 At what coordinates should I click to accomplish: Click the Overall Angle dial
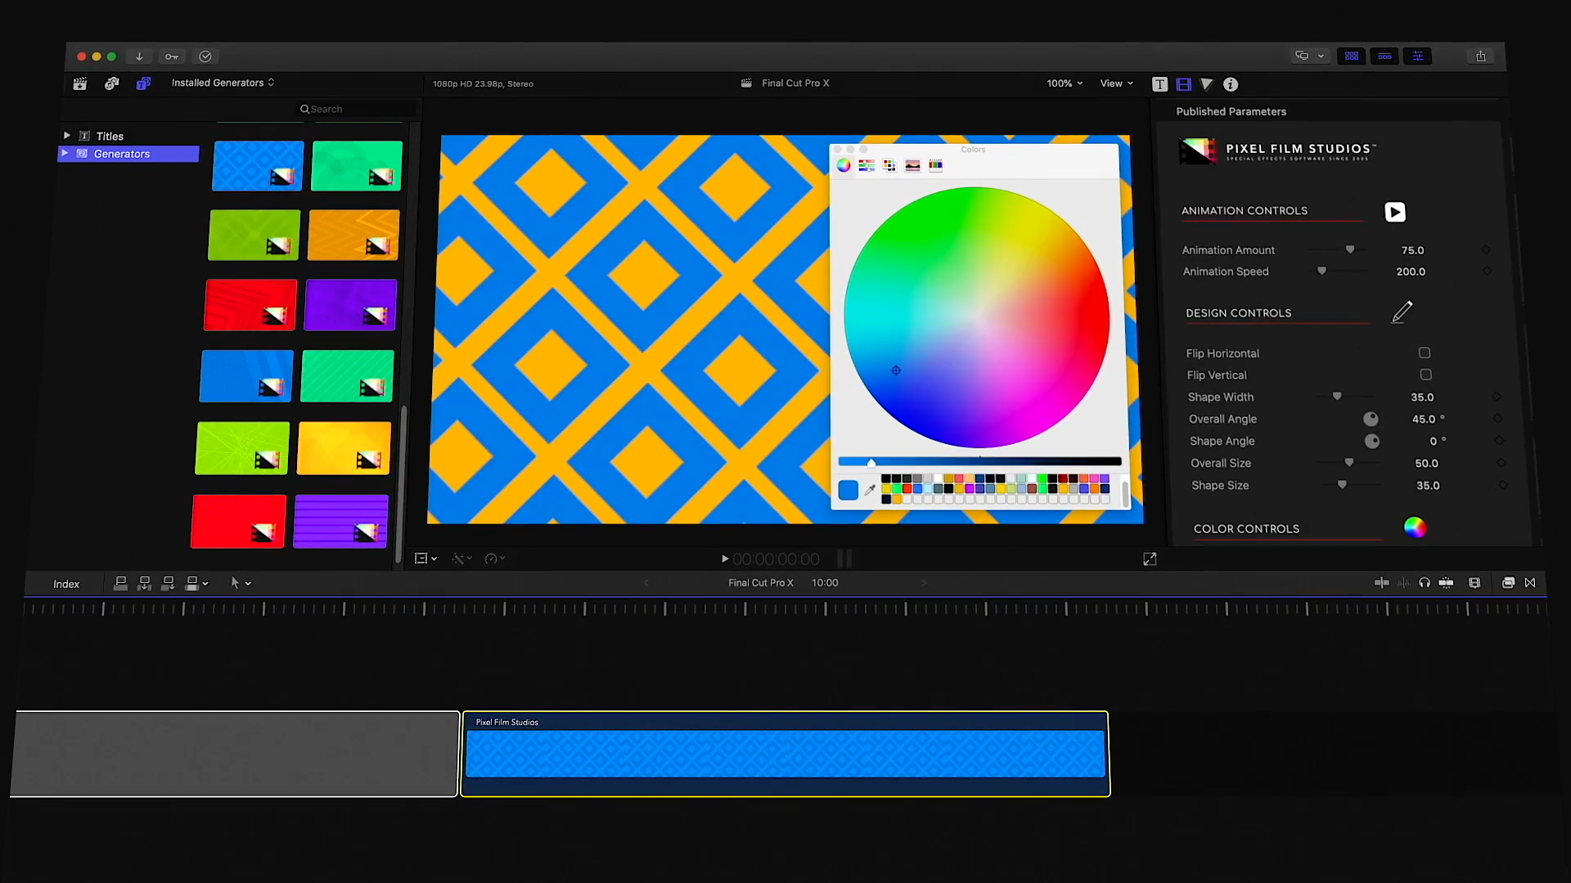point(1371,419)
